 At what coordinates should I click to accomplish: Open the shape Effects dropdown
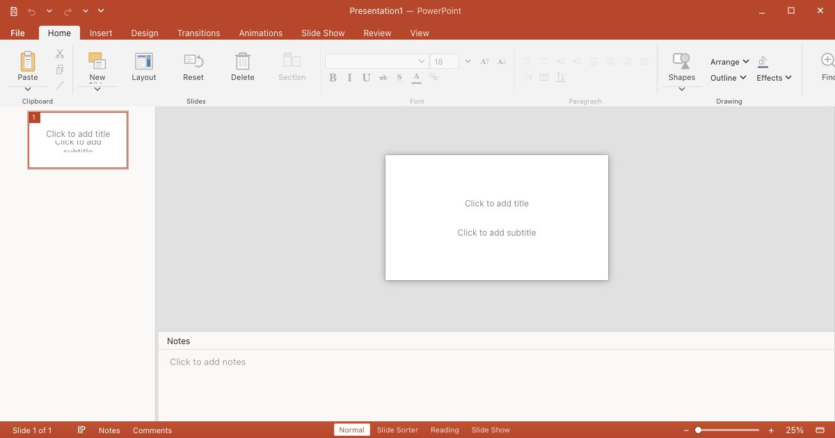coord(774,78)
